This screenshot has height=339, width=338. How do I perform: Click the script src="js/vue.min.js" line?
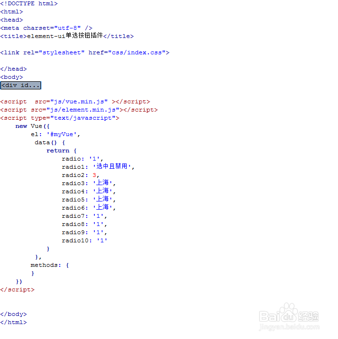point(75,101)
